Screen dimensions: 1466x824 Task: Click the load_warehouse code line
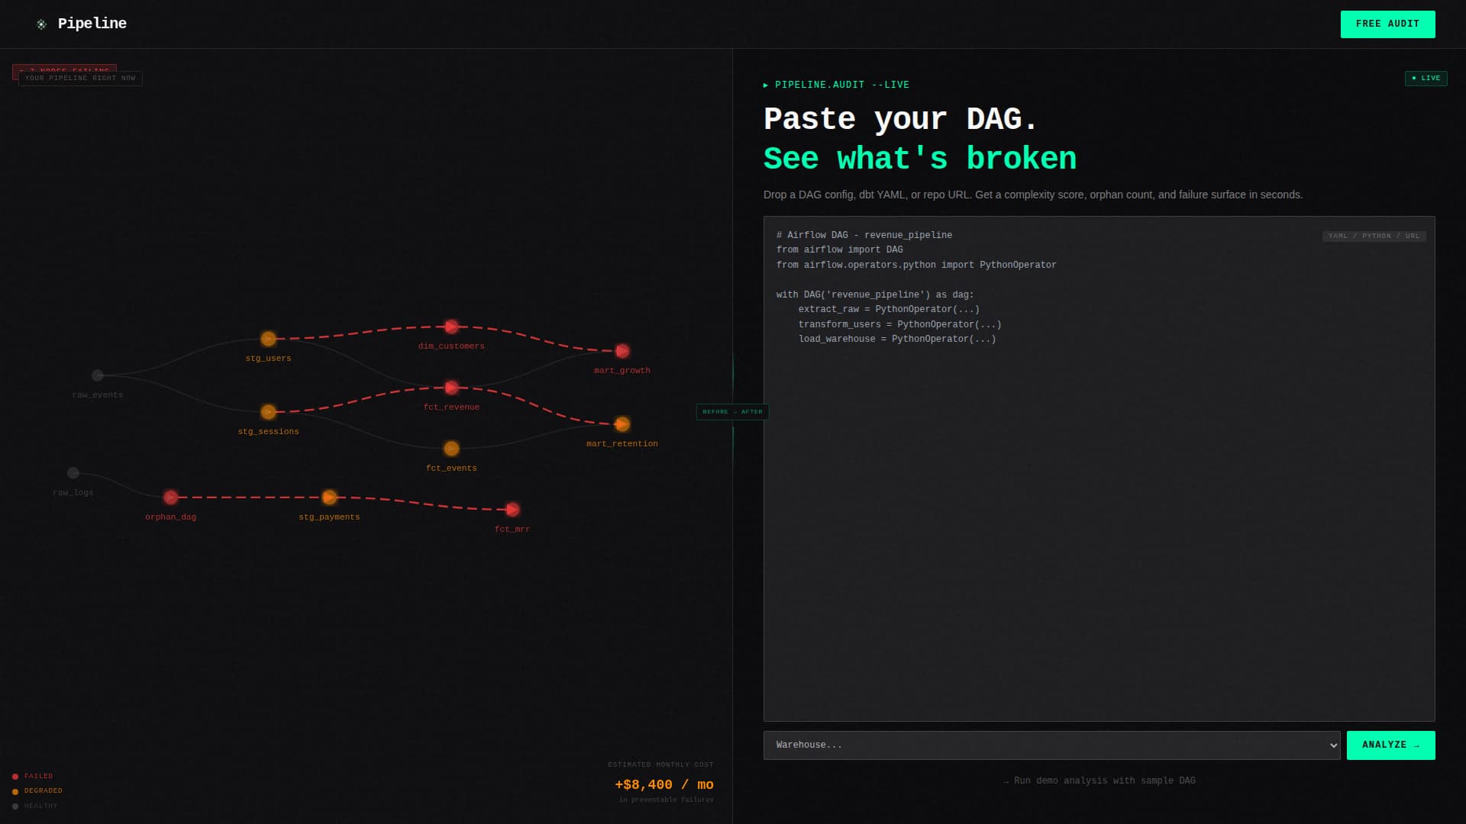point(897,340)
